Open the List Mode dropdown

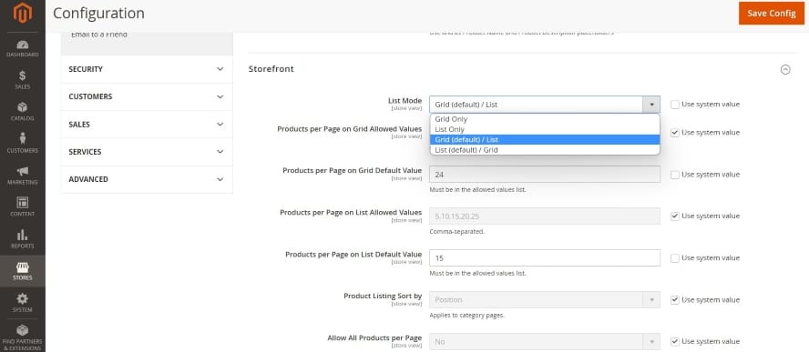click(544, 104)
